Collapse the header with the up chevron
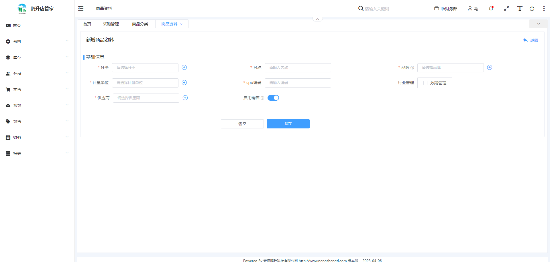The image size is (550, 264). (318, 19)
